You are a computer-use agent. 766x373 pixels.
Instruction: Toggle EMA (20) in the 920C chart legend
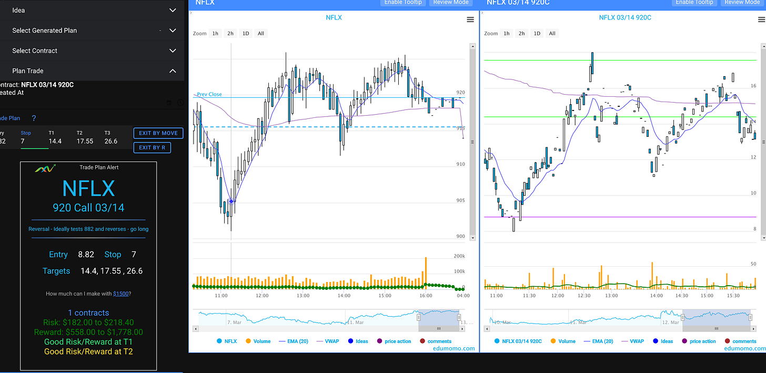point(598,341)
